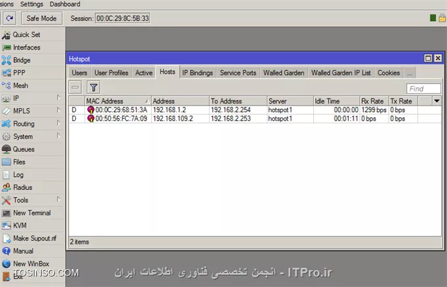Switch to the Users tab

80,73
